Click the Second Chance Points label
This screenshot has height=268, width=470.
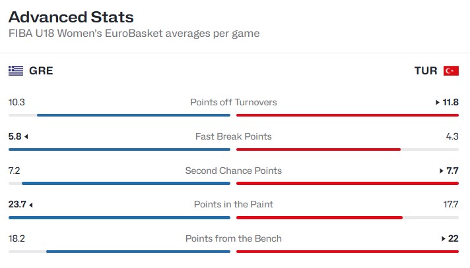point(234,171)
